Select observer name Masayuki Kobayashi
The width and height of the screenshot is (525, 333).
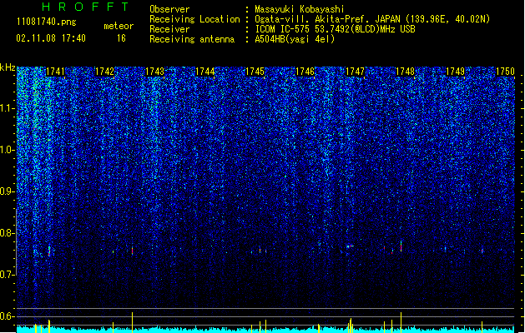pyautogui.click(x=300, y=9)
